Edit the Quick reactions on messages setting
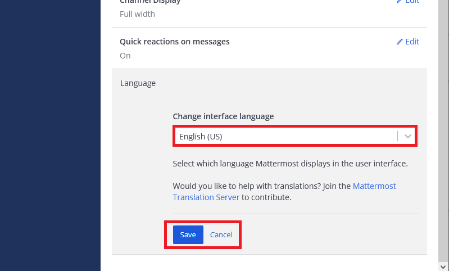The width and height of the screenshot is (449, 271). click(412, 42)
